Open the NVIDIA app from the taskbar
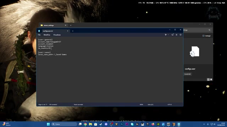This screenshot has width=227, height=127. pos(158,124)
